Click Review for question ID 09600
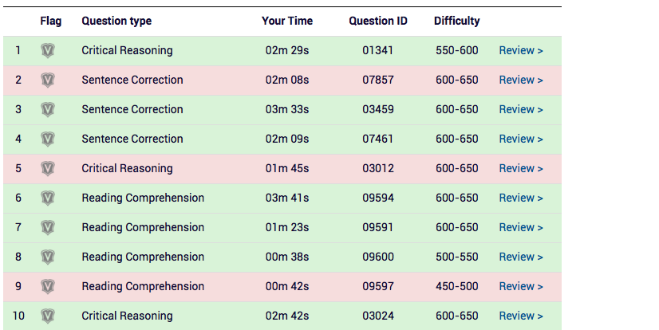Screen dimensions: 659x330 point(521,257)
